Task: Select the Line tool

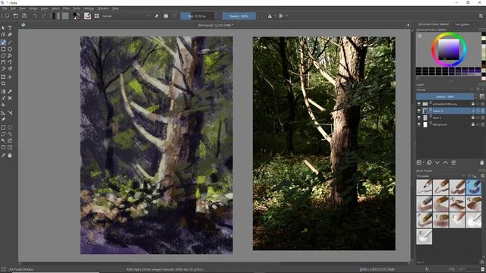Action: (10, 42)
